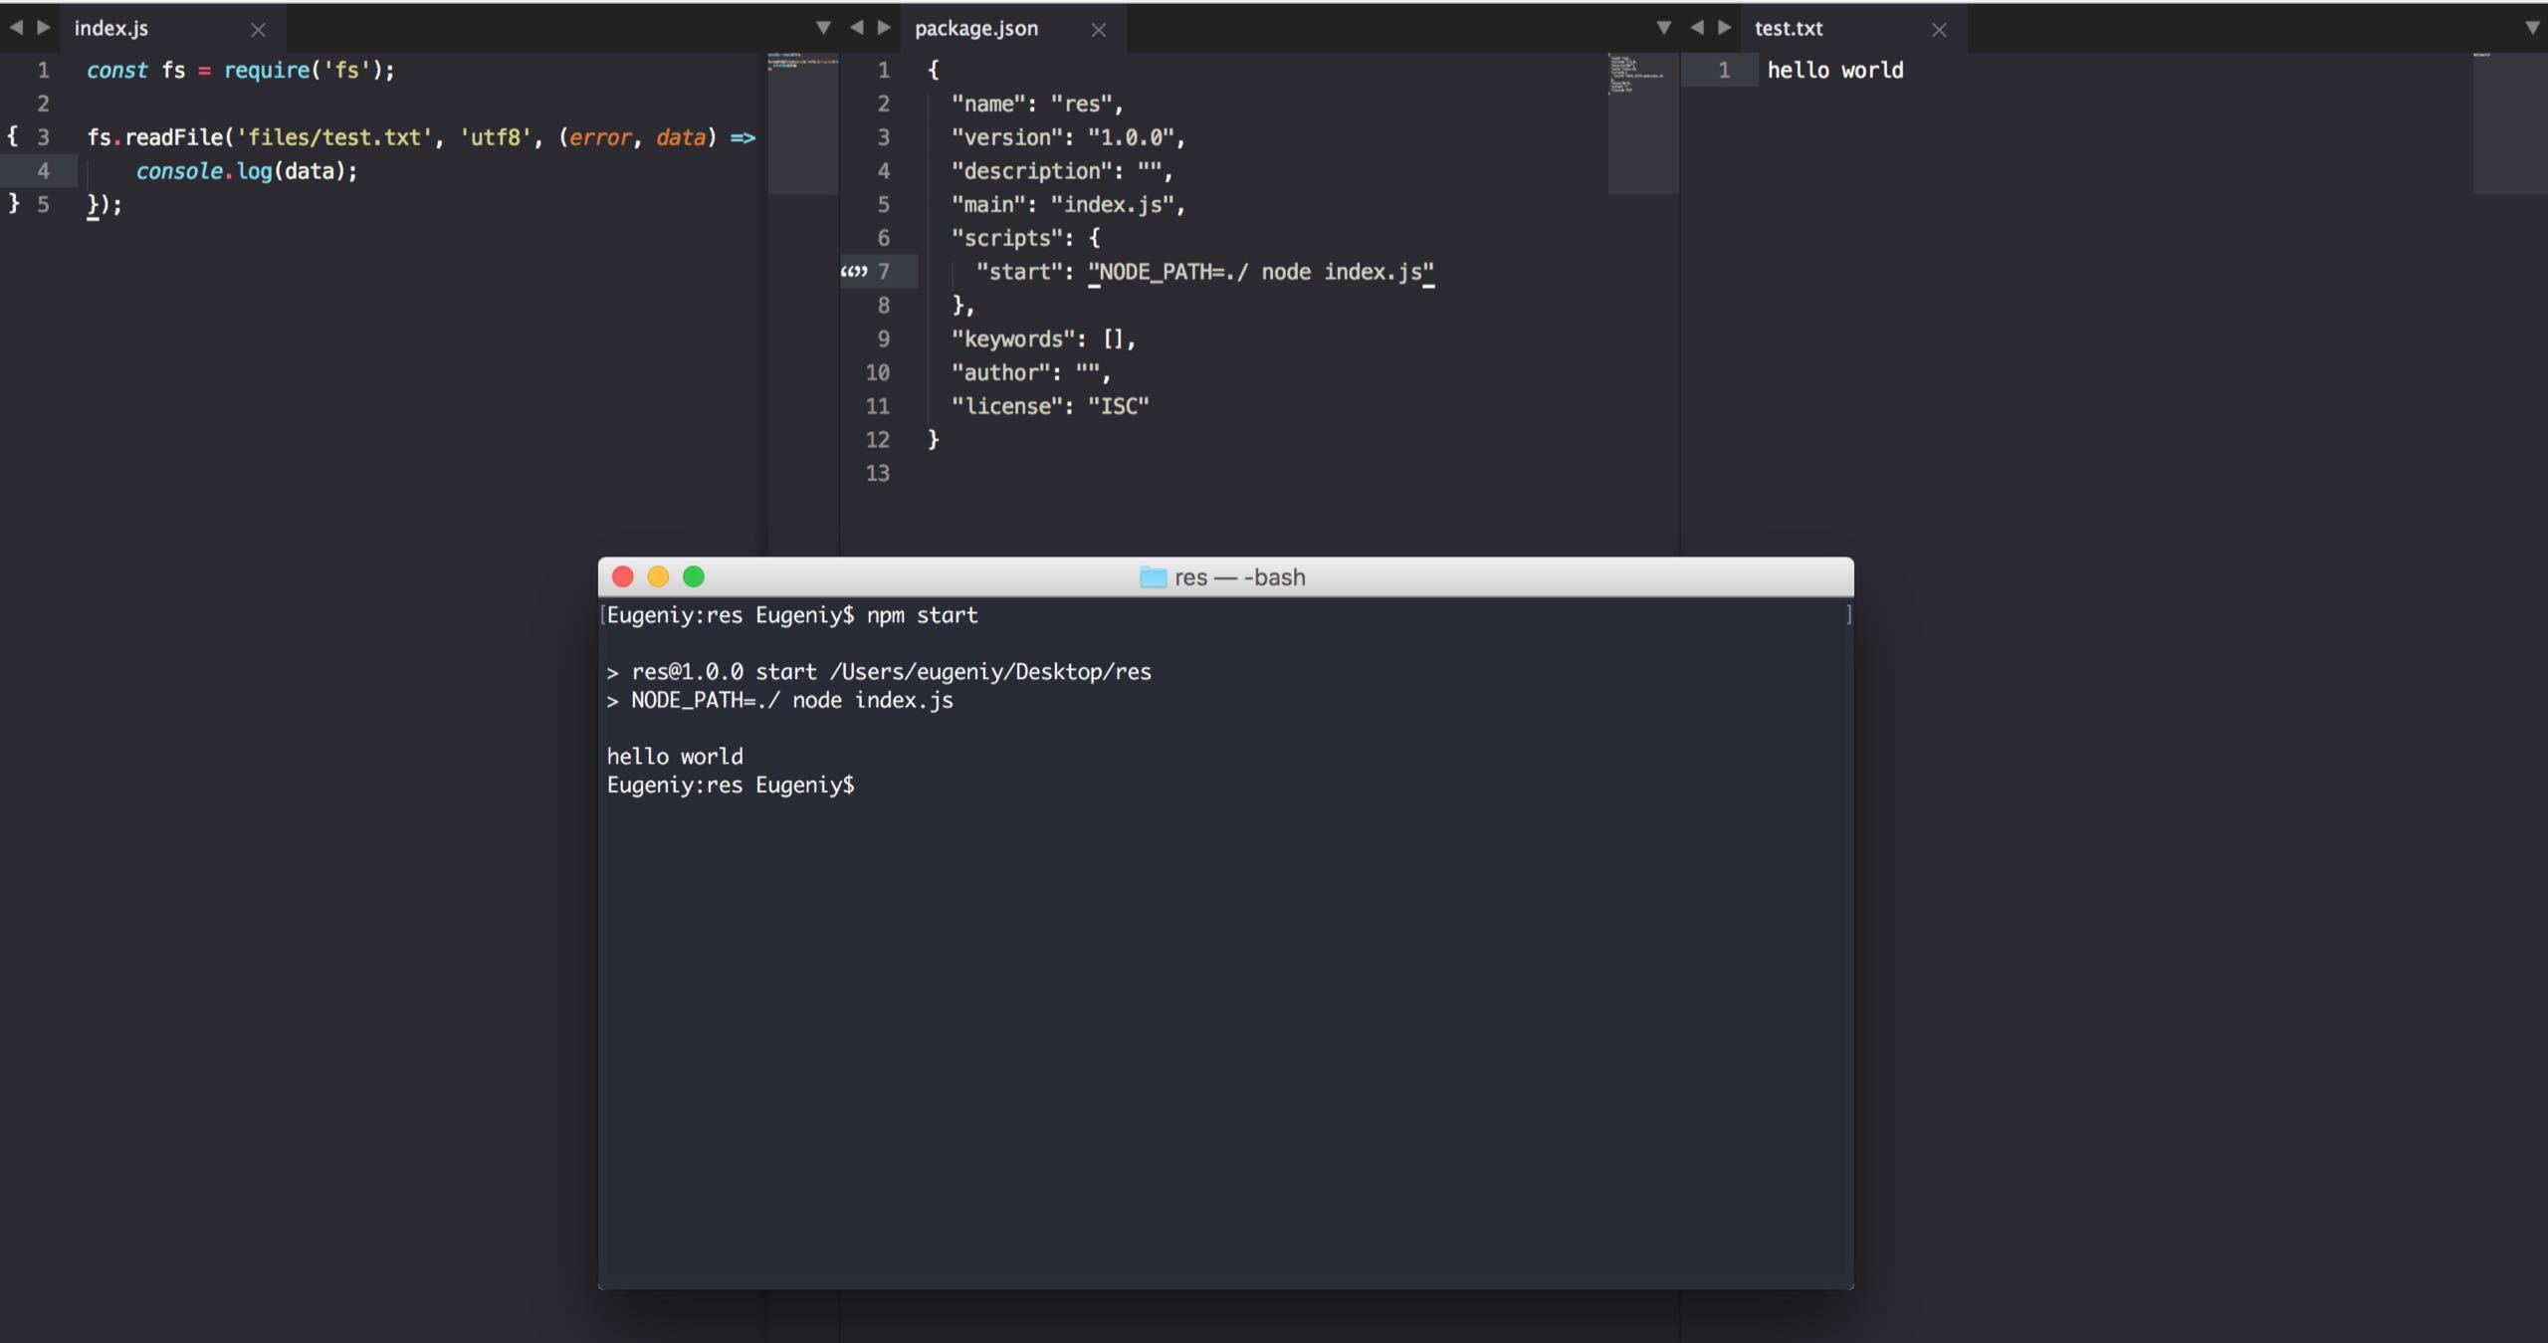
Task: Close the package.json tab
Action: point(1099,30)
